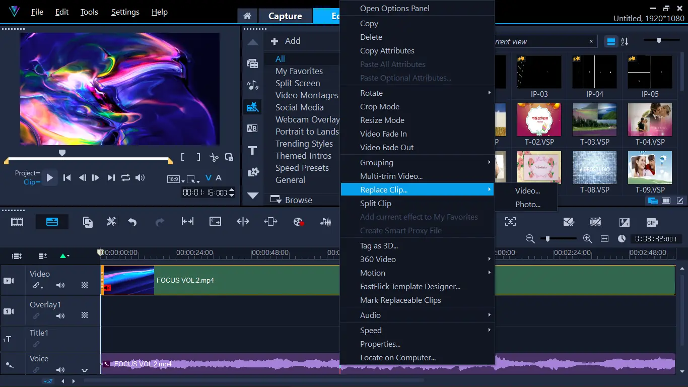688x387 pixels.
Task: Switch to the Capture tab
Action: point(285,16)
